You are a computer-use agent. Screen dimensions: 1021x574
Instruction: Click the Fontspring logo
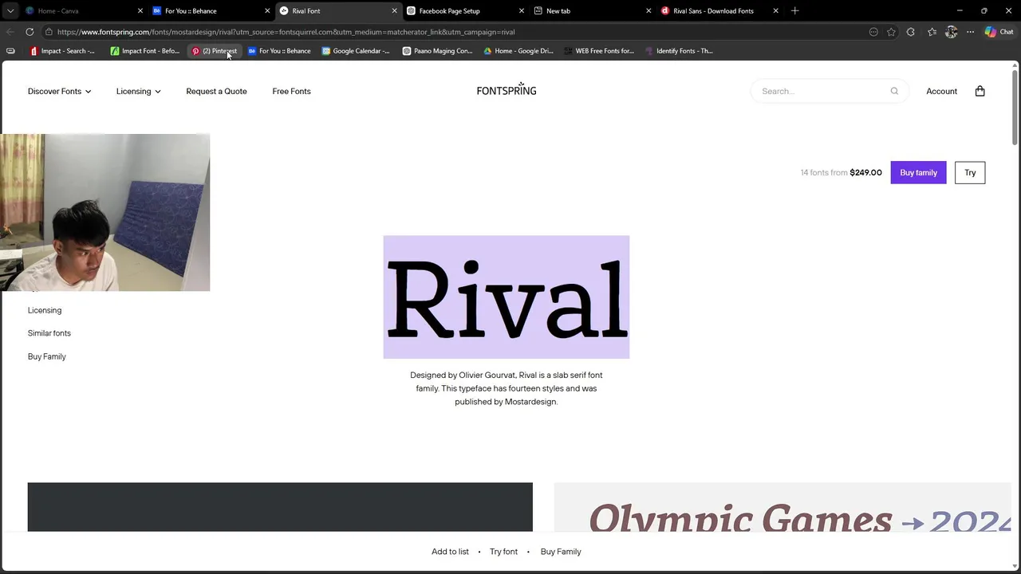click(507, 89)
